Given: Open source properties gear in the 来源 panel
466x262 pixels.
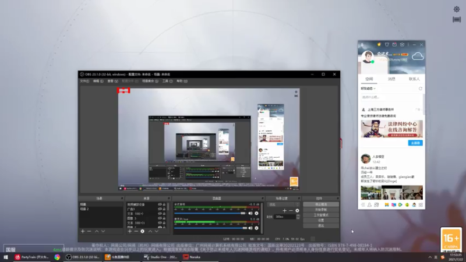Looking at the screenshot, I should pos(142,231).
